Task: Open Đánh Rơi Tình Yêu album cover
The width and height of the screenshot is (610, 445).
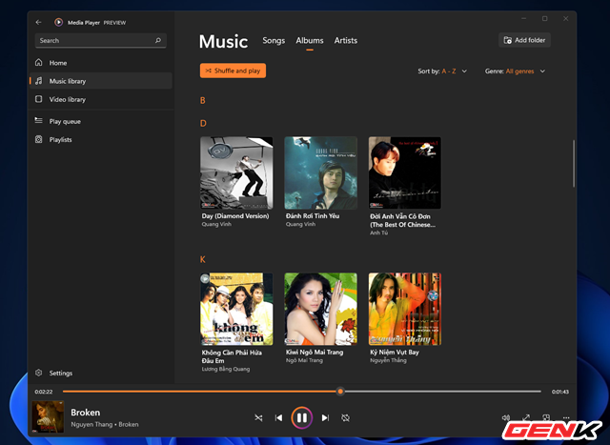Action: point(320,172)
